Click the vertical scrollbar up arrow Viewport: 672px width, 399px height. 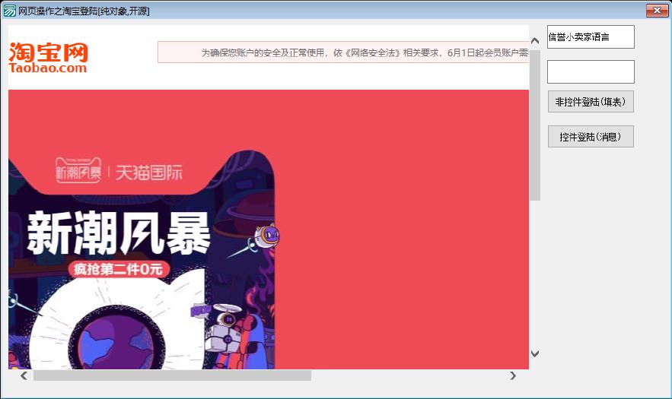[x=535, y=41]
